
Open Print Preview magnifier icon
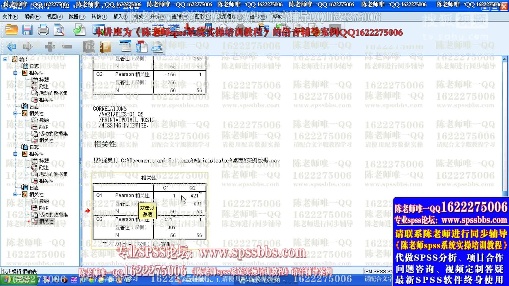coord(59,30)
